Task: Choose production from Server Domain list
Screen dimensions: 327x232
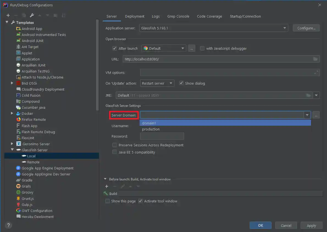Action: [151, 129]
